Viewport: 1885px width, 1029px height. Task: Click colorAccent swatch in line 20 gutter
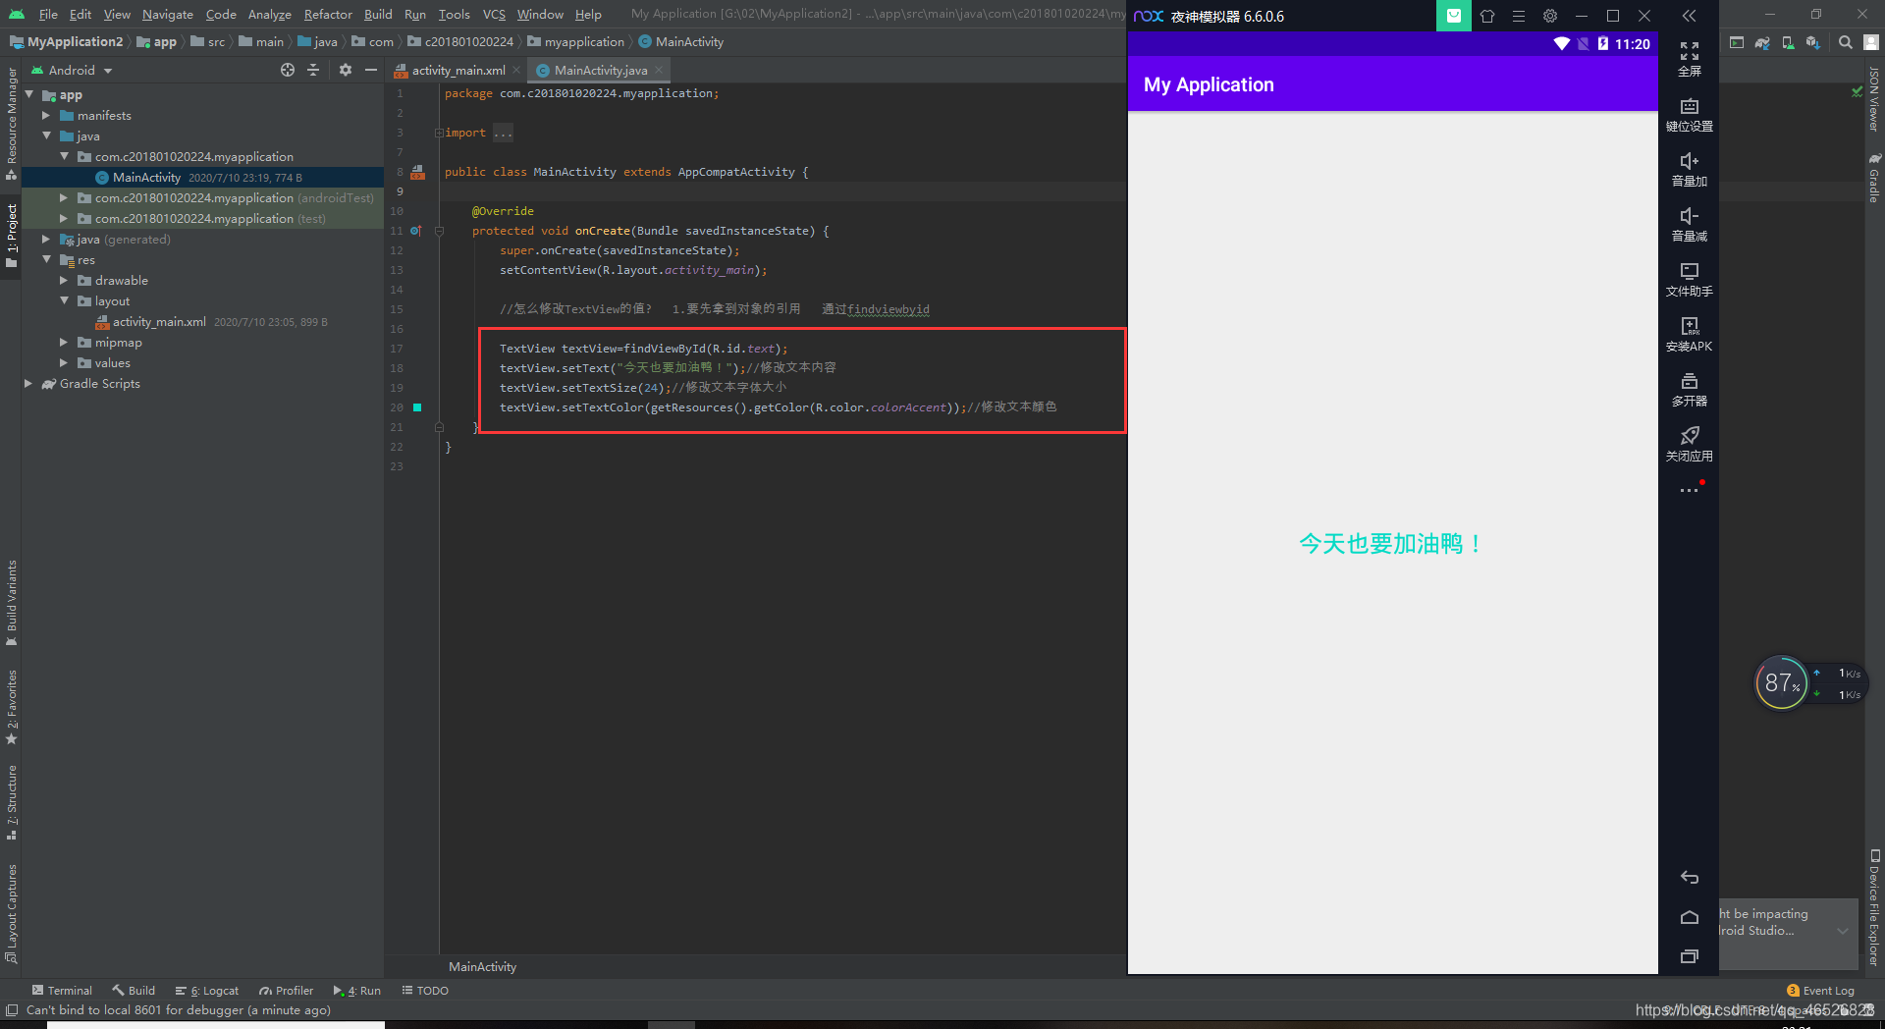pos(417,407)
